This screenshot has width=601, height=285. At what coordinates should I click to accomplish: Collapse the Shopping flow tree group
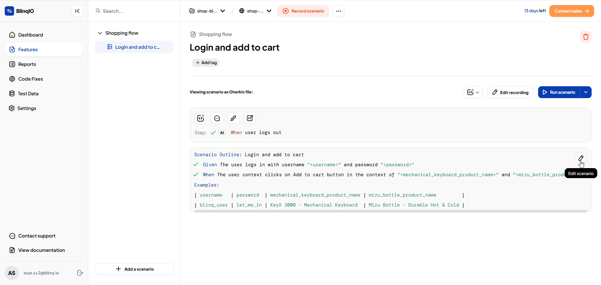pyautogui.click(x=100, y=33)
